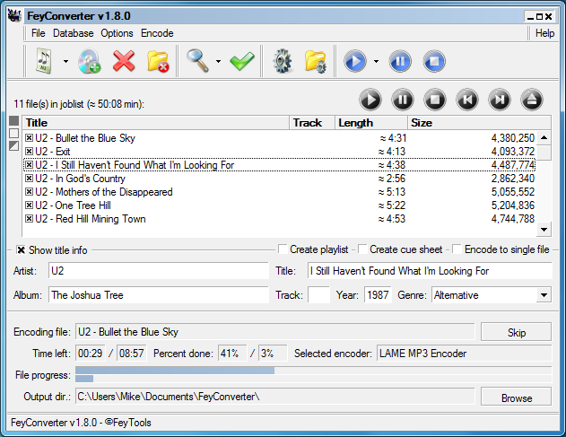Open the Database menu

74,33
